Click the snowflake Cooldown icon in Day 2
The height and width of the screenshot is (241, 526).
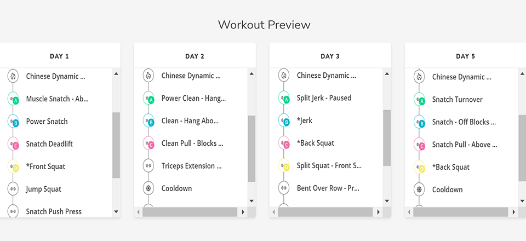pos(148,188)
